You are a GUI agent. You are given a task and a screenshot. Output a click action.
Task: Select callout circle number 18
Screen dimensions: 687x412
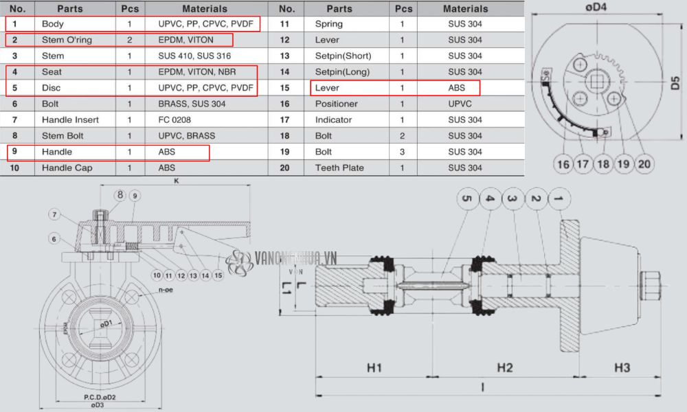[603, 163]
